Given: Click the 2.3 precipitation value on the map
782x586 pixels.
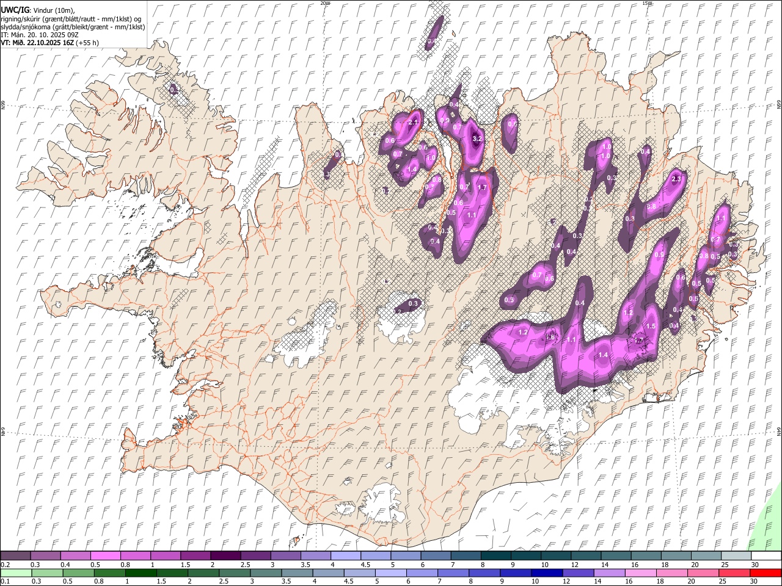Looking at the screenshot, I should click(676, 179).
